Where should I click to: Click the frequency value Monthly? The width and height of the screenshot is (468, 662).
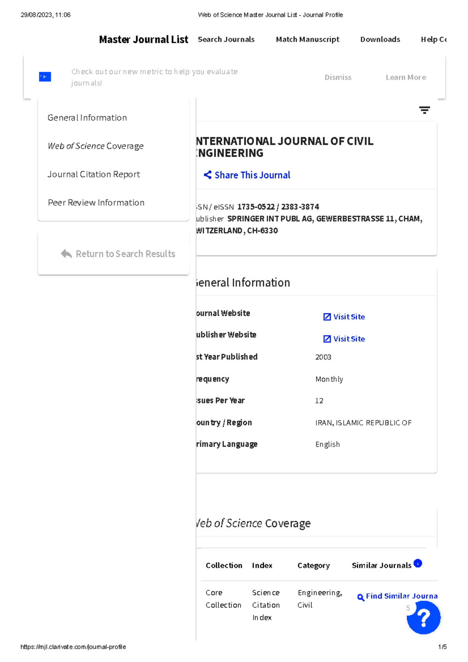click(329, 379)
